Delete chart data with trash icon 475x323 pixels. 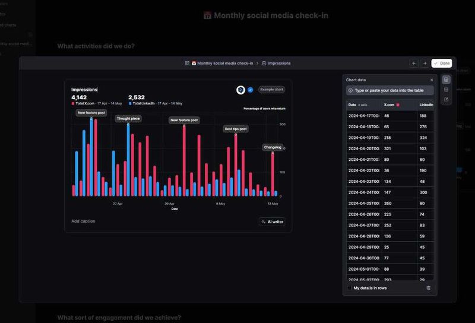coord(428,288)
